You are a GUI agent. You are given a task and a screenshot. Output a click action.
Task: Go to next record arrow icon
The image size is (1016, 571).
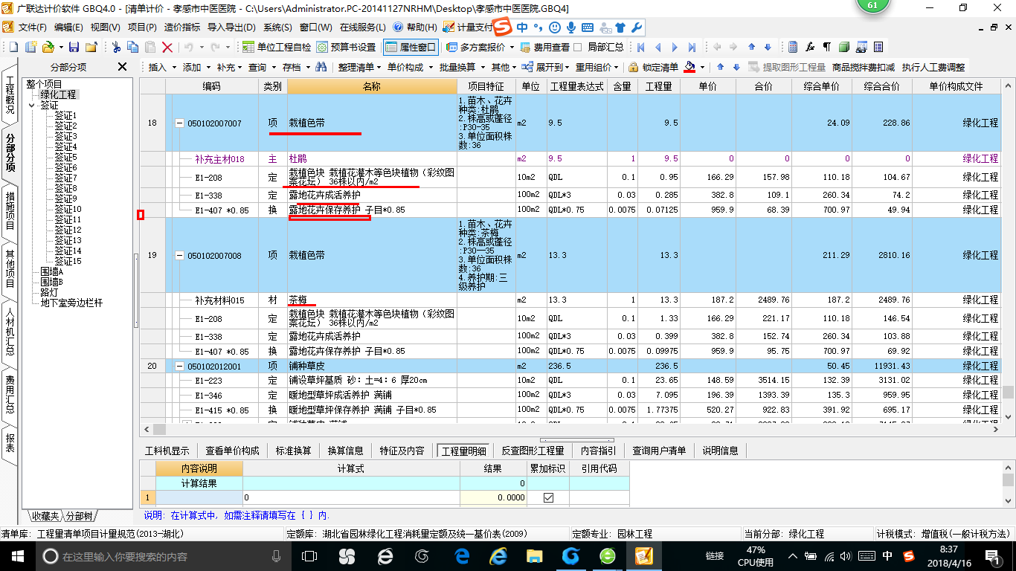tap(675, 47)
